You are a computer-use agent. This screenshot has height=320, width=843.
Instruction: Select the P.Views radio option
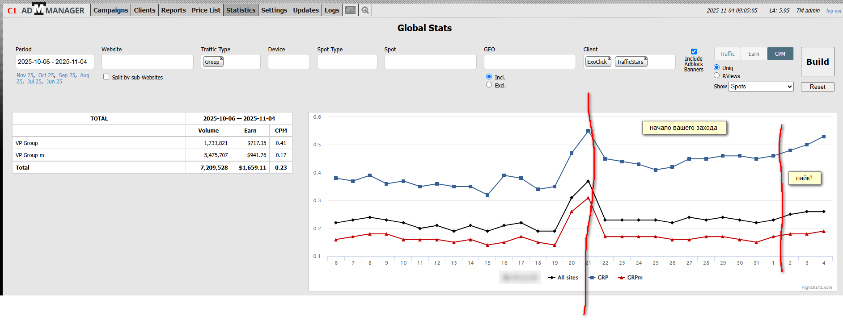pyautogui.click(x=716, y=75)
